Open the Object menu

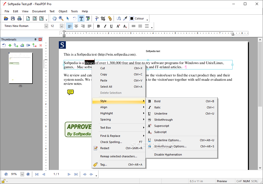pyautogui.click(x=63, y=11)
